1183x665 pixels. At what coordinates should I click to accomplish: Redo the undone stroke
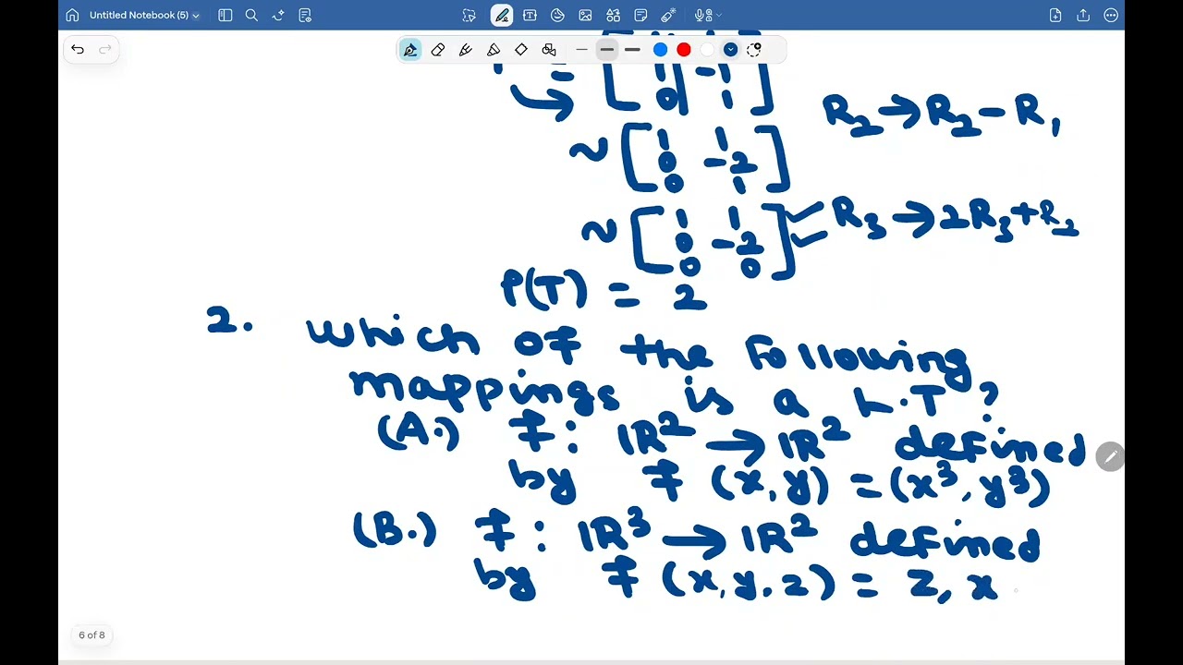click(x=105, y=49)
